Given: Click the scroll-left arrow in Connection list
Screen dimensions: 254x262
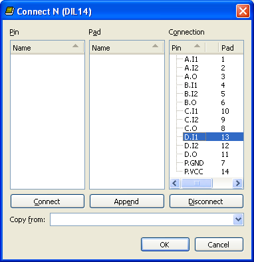Looking at the screenshot, I should tap(175, 184).
